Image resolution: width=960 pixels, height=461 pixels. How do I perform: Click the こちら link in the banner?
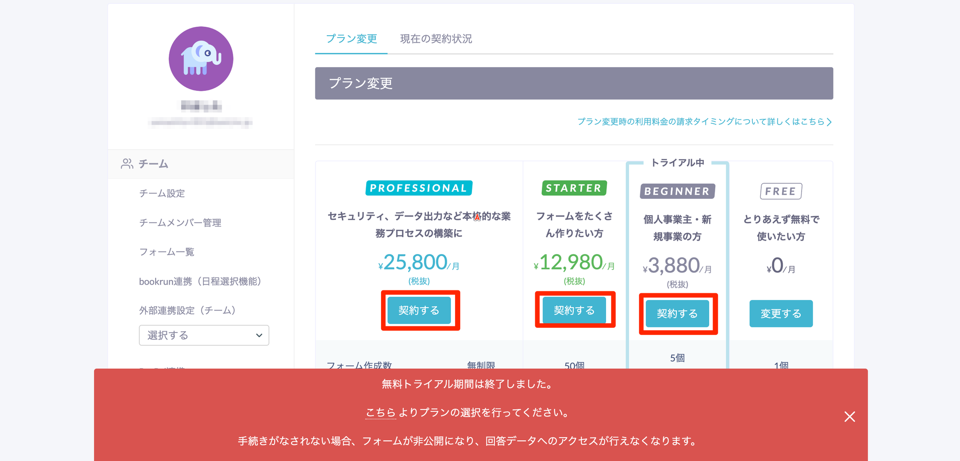coord(380,413)
